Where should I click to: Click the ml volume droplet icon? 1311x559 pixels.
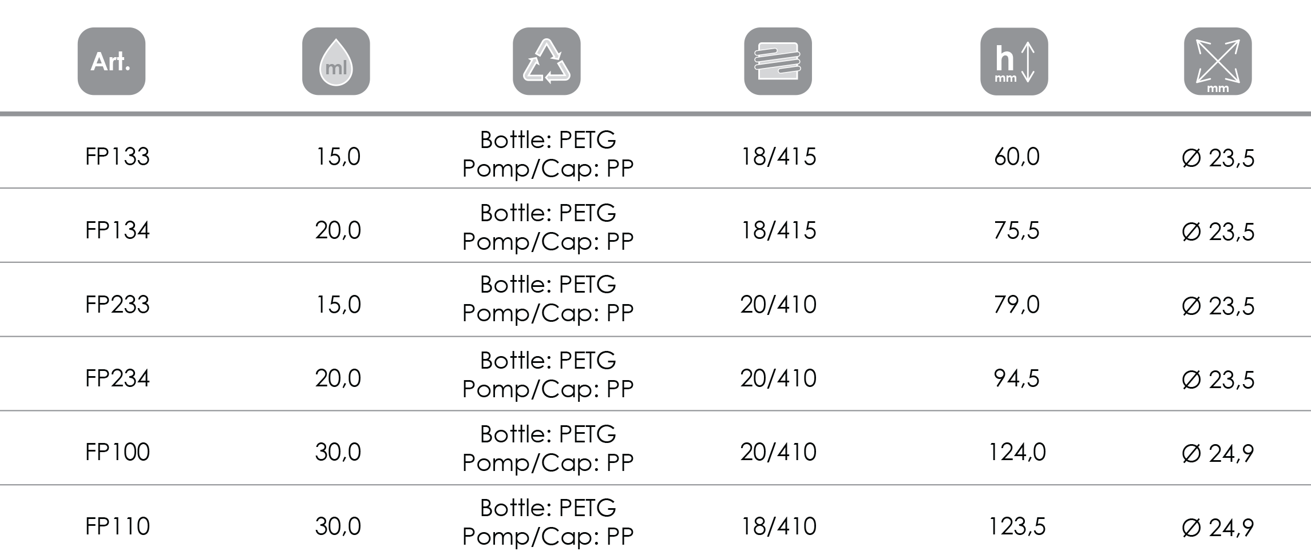click(336, 62)
